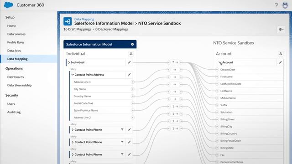
Task: Click the Data Mapping header icon
Action: tap(68, 21)
